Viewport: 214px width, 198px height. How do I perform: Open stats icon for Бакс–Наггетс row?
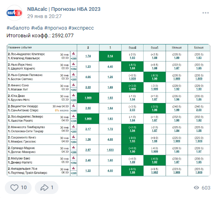point(74,158)
